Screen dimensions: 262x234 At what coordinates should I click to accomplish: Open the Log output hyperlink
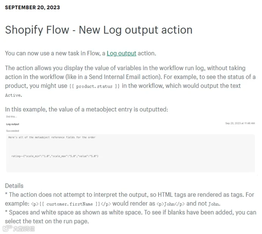coord(121,53)
